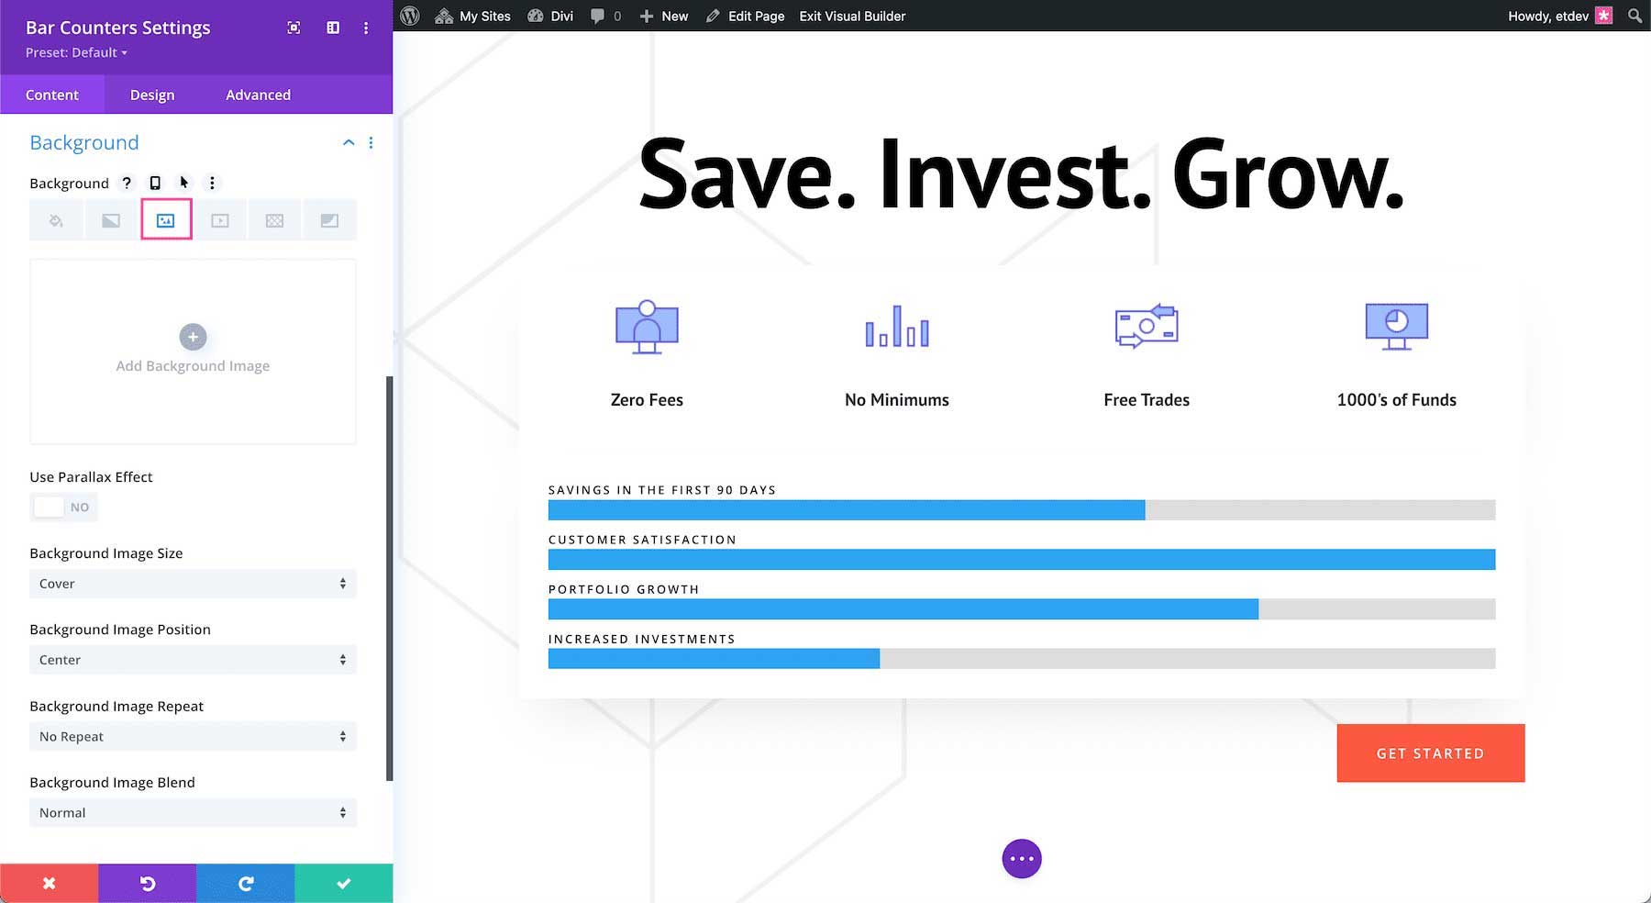Select the background color tab icon
Screen dimensions: 1651x903
pyautogui.click(x=56, y=220)
